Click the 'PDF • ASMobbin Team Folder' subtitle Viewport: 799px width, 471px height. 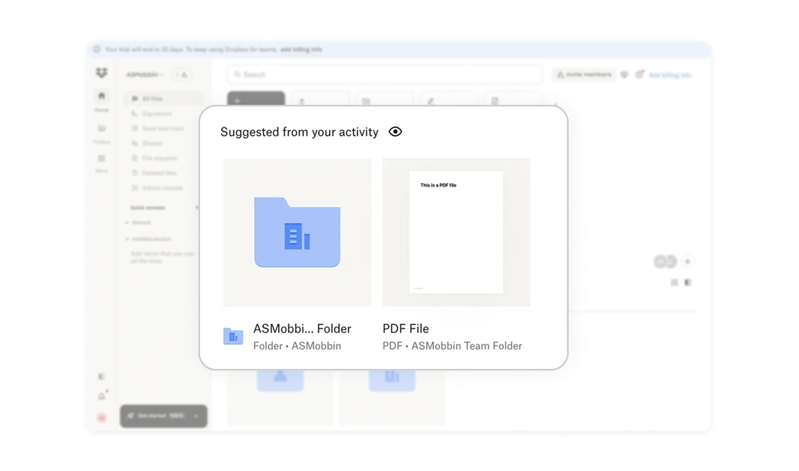(x=452, y=345)
